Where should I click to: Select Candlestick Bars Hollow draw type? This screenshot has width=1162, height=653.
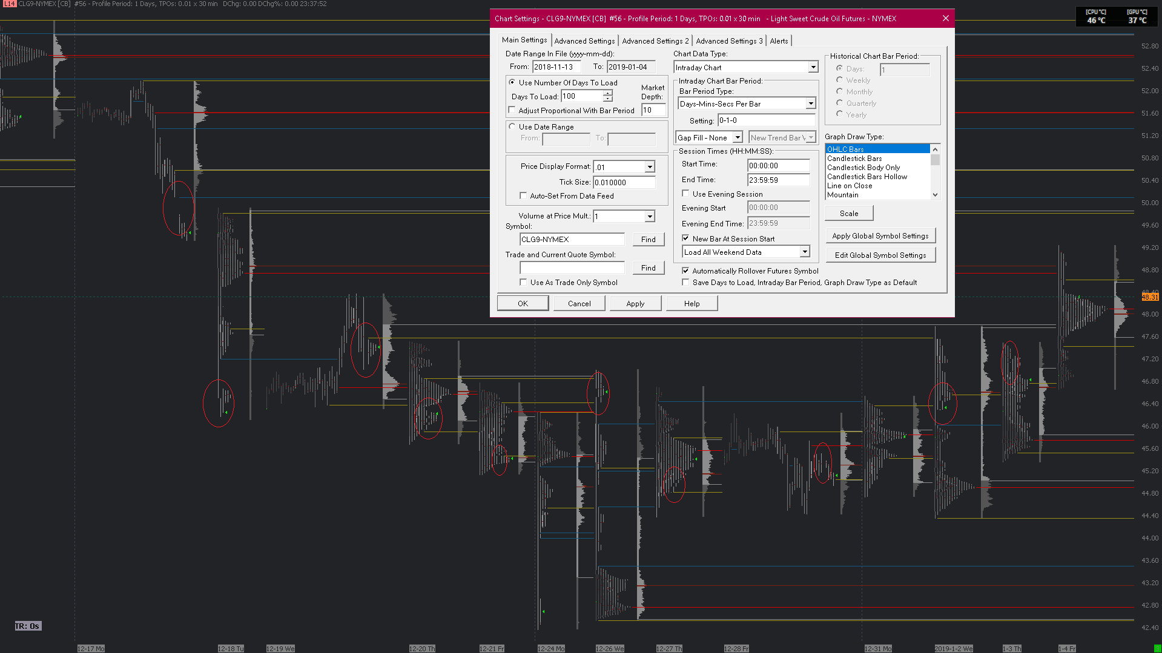[867, 177]
